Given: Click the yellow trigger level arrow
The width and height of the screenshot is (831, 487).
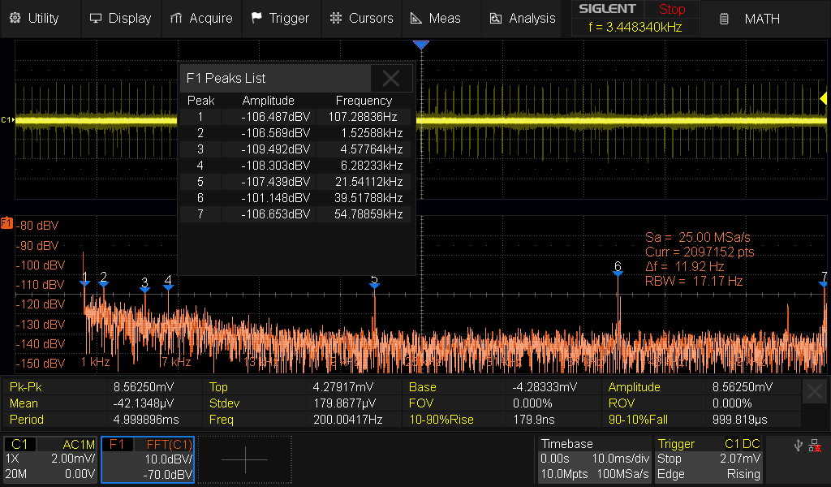Looking at the screenshot, I should click(822, 99).
